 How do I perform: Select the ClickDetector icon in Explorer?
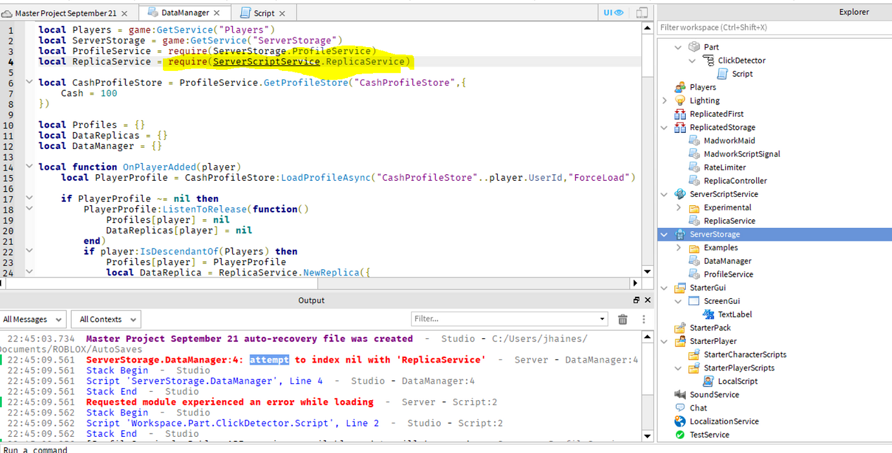tap(708, 60)
